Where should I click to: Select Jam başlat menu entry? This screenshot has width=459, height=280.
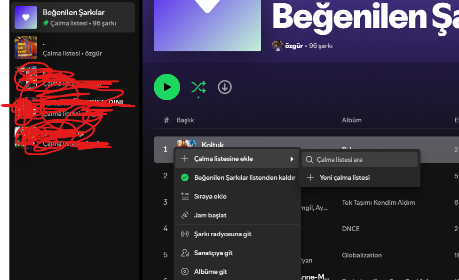(x=237, y=215)
